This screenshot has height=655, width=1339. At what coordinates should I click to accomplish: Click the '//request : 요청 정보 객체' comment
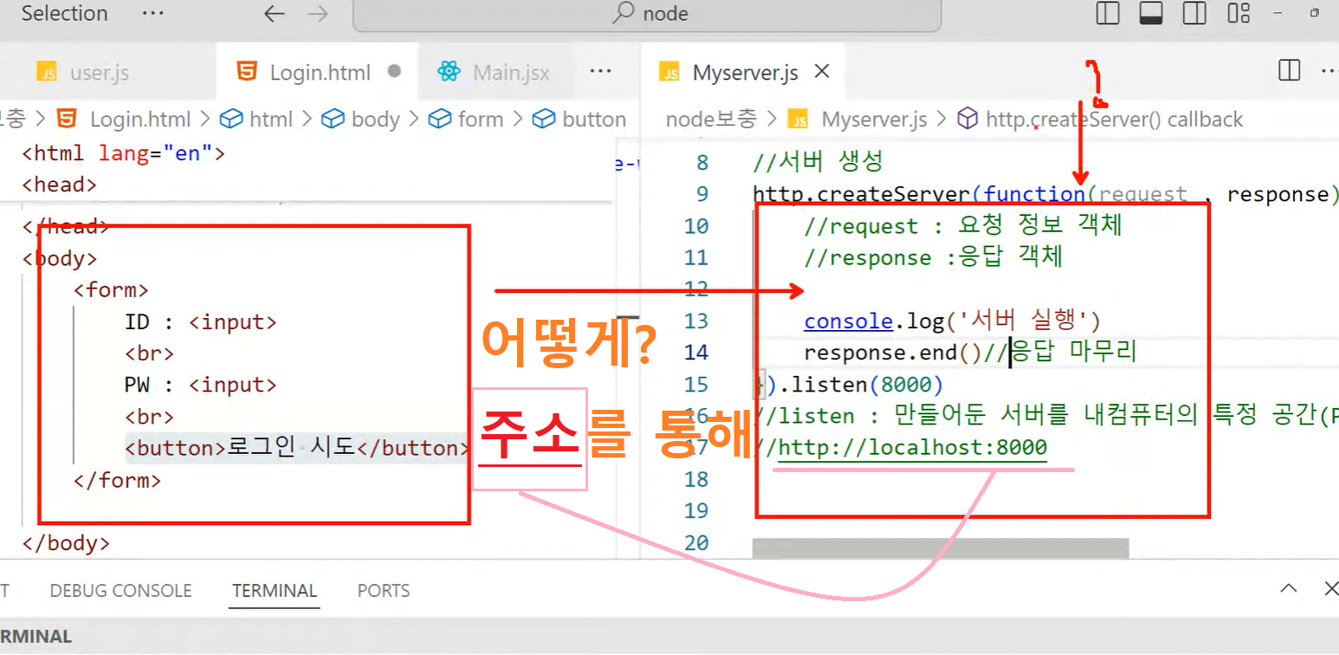coord(963,226)
